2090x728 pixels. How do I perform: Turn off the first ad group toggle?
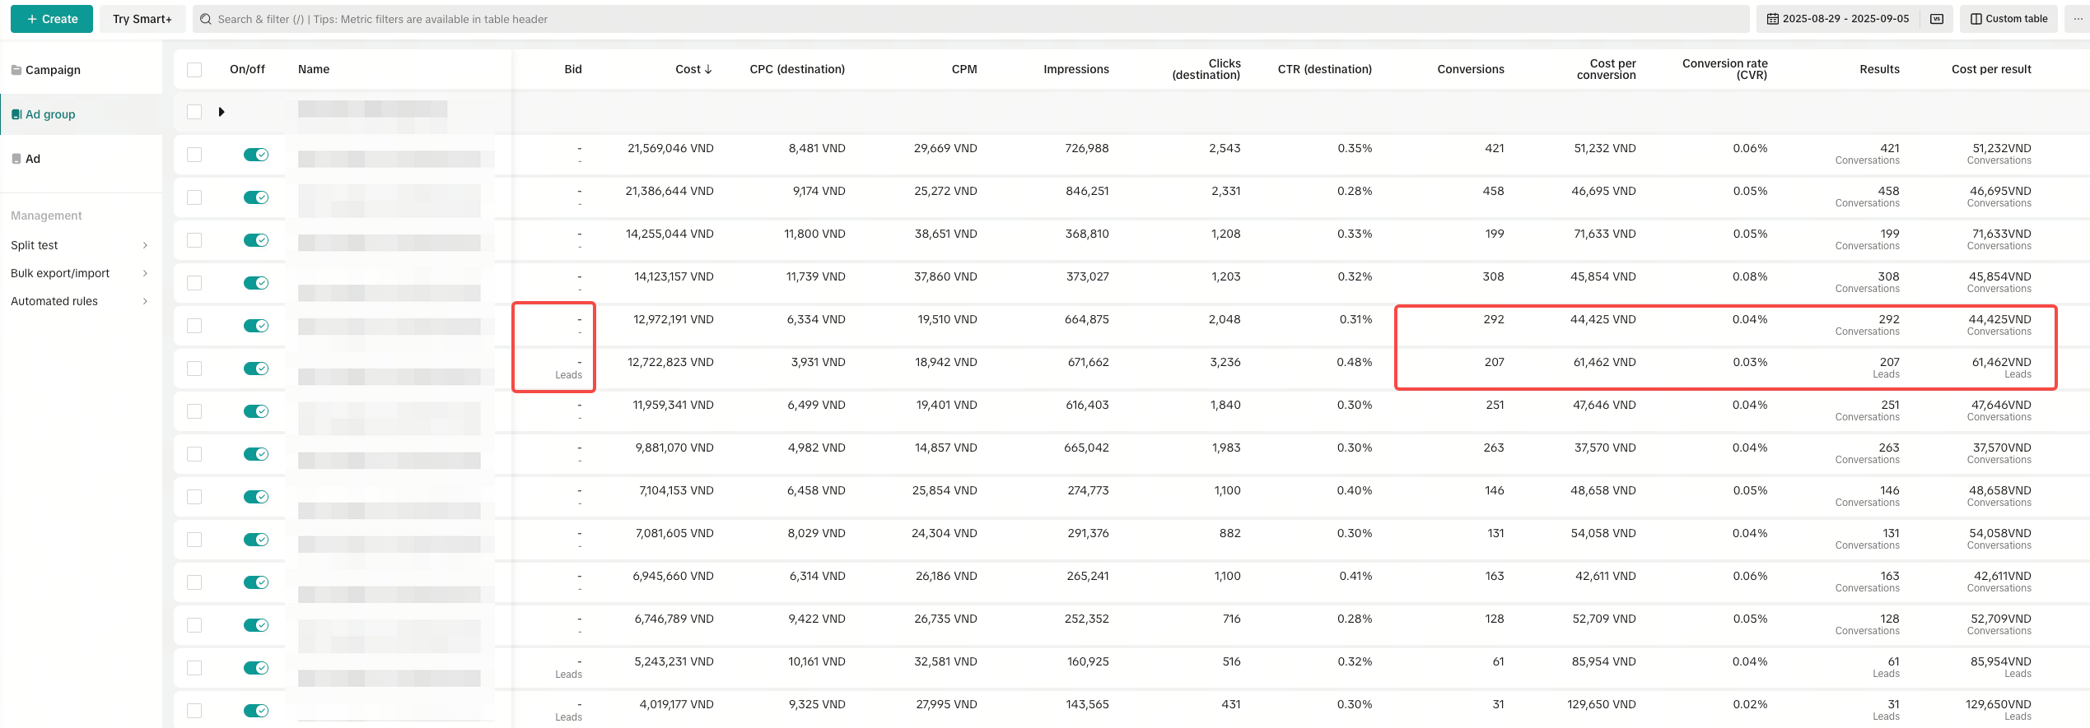pos(256,155)
